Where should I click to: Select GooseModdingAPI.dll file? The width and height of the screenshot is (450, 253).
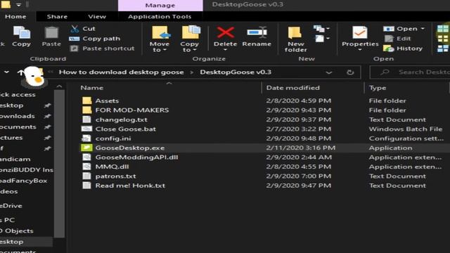coord(136,157)
